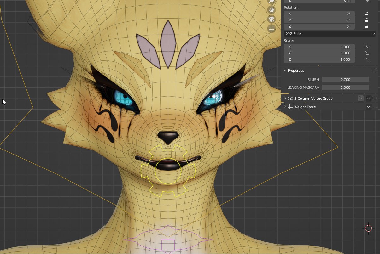
Task: Select the yellow gear-shaped jaw bone control
Action: point(168,171)
